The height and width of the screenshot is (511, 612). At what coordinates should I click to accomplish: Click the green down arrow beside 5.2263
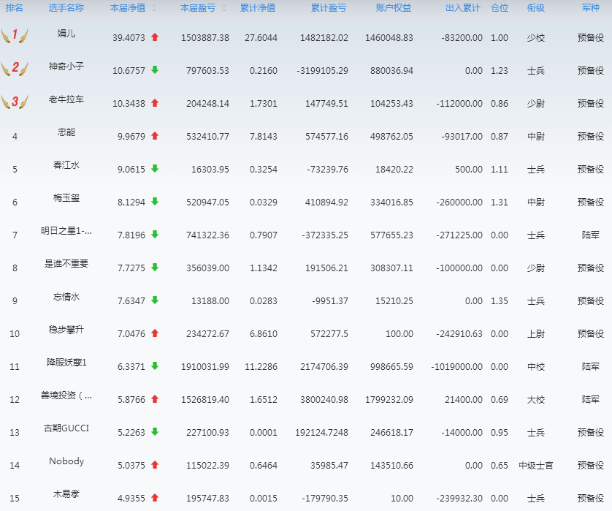pos(154,432)
